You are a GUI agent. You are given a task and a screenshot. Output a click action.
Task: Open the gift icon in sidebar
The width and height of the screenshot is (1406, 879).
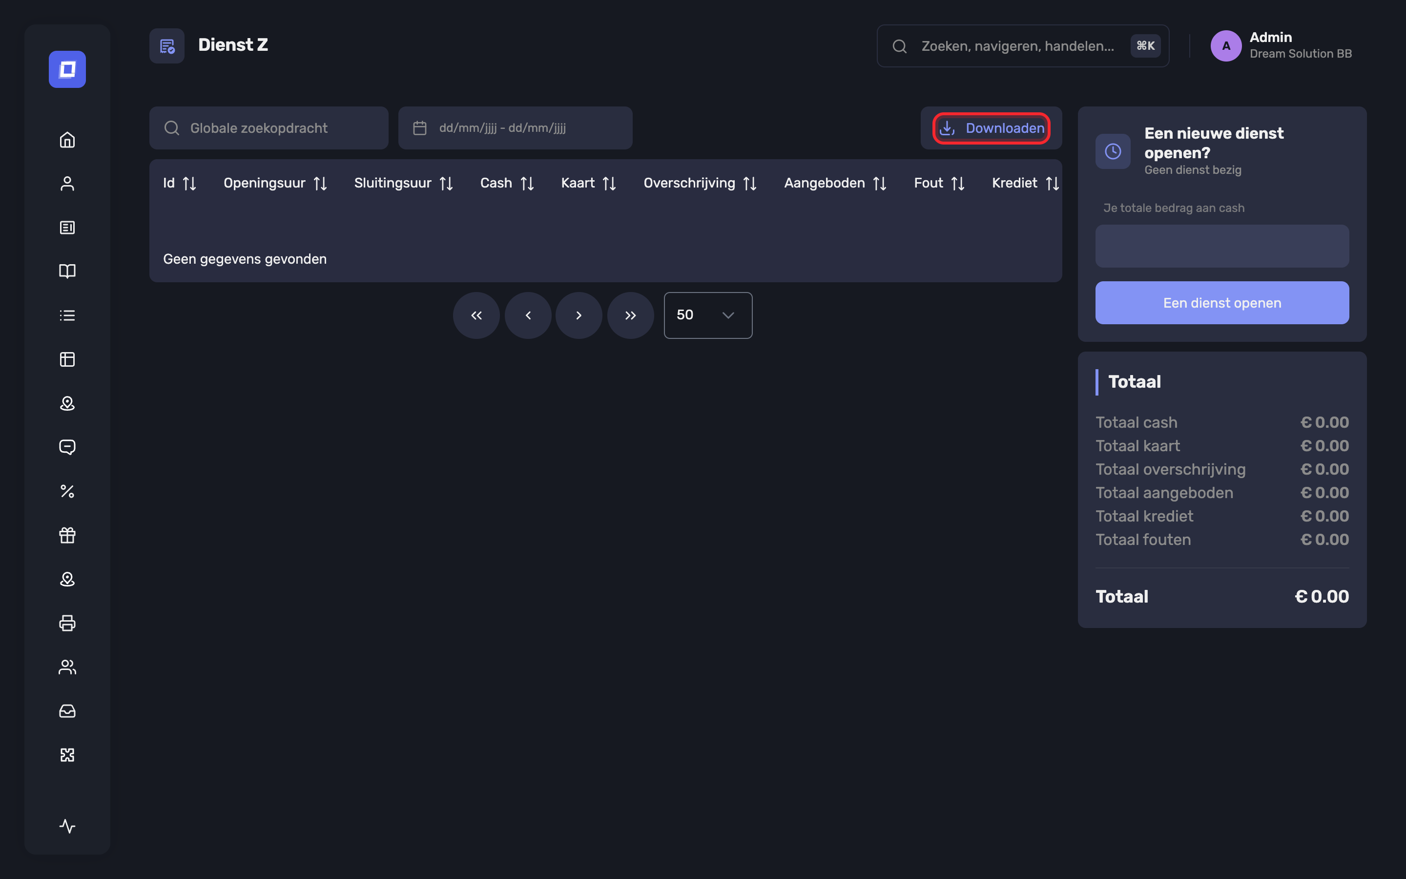click(x=67, y=535)
